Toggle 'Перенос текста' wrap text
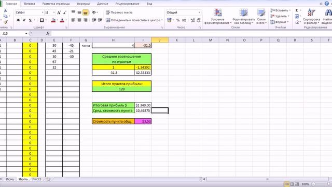Viewport: 332px width, 187px height. coord(119,12)
